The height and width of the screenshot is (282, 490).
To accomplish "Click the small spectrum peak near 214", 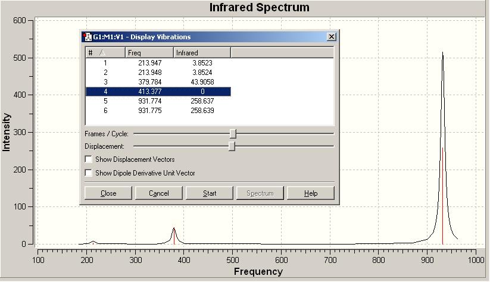I will pos(93,242).
